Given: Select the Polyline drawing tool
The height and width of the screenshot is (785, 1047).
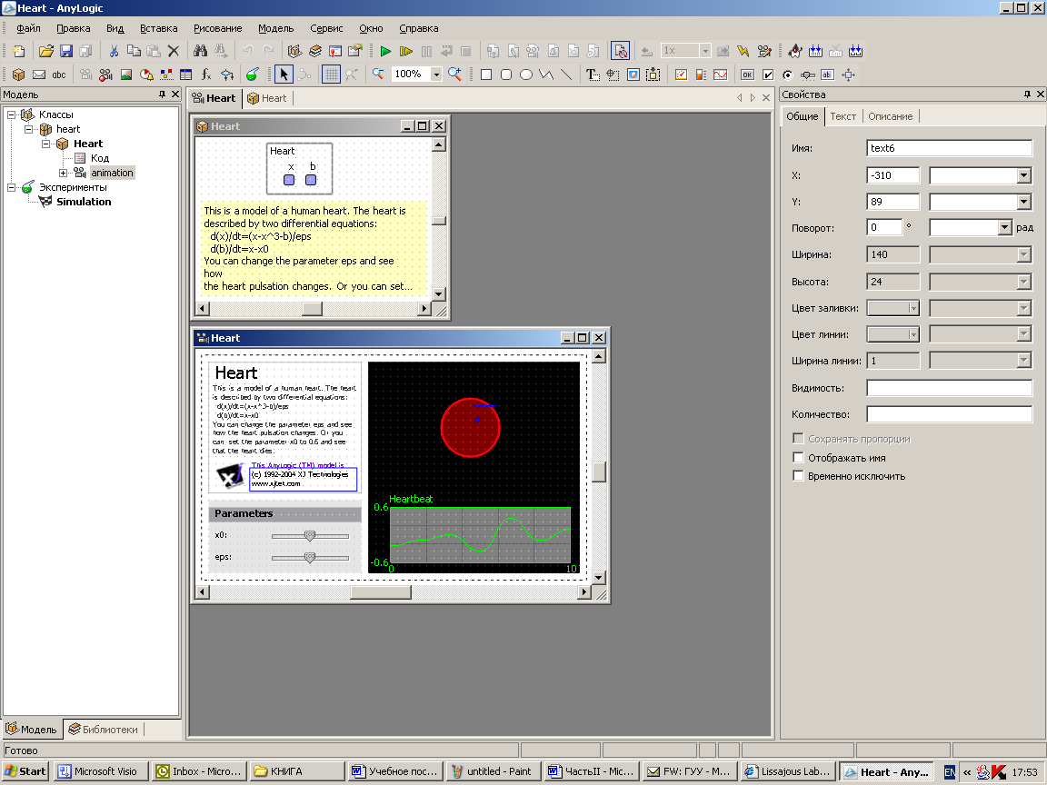Looking at the screenshot, I should (x=546, y=75).
